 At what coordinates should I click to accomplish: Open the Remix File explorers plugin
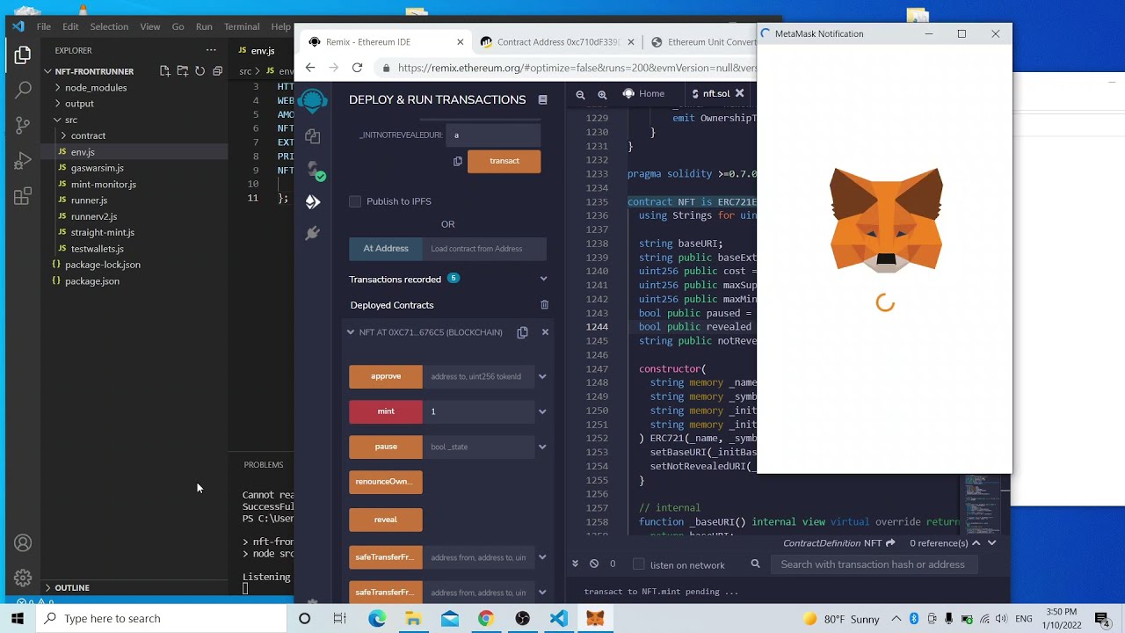click(x=312, y=136)
